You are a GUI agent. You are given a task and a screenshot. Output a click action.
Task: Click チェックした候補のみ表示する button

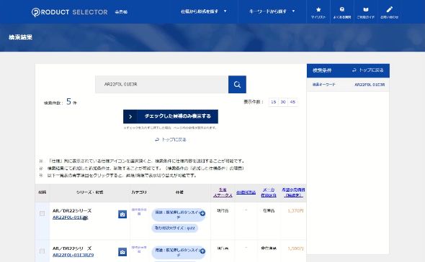[x=171, y=116]
